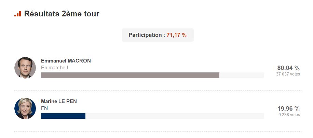Click the '37 037 votes' count
This screenshot has width=313, height=138.
coord(288,74)
